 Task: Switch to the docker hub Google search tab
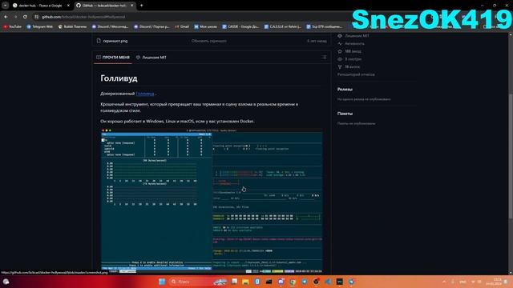tap(41, 6)
